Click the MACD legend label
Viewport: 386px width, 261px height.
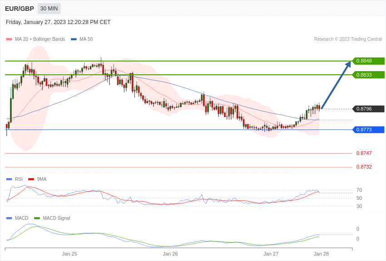(x=22, y=218)
